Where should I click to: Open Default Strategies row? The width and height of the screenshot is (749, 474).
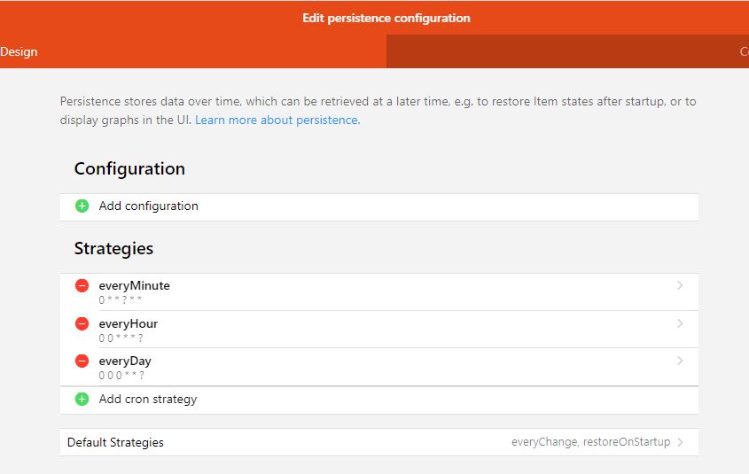379,442
